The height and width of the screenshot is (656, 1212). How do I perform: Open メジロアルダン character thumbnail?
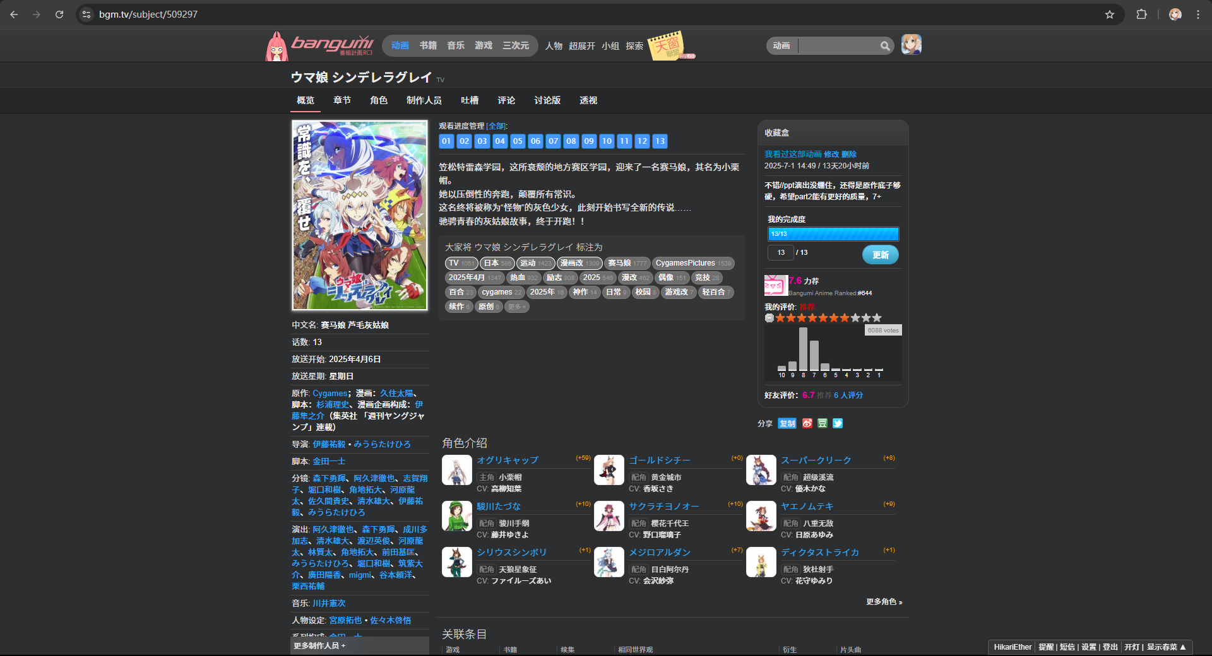[x=609, y=562]
